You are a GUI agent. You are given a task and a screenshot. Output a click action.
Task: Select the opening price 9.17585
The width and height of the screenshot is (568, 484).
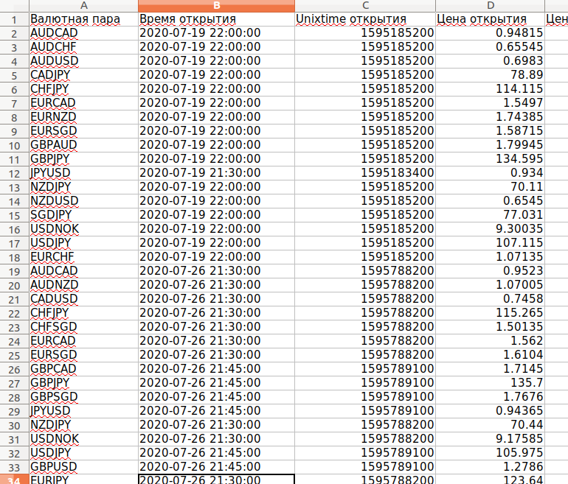490,439
